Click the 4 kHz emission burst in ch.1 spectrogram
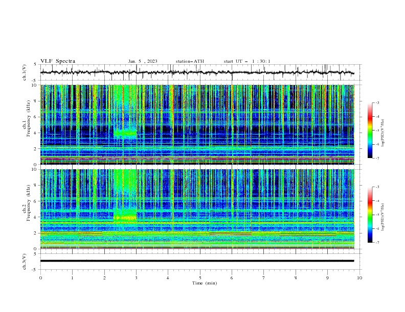Image resolution: width=405 pixels, height=312 pixels. [125, 133]
